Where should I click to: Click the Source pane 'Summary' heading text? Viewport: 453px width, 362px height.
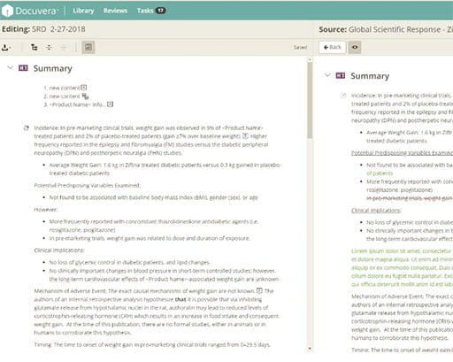pos(370,76)
